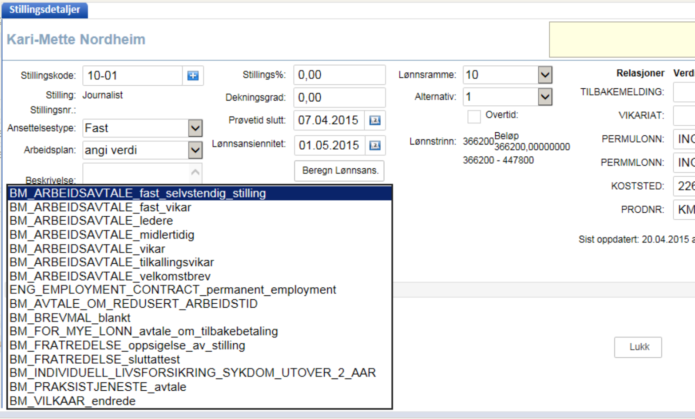This screenshot has width=695, height=419.
Task: Click the Stillings% input field
Action: 339,75
